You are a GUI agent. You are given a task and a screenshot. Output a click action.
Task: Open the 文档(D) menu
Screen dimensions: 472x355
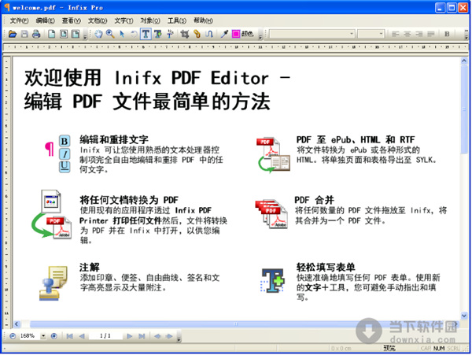pyautogui.click(x=98, y=20)
